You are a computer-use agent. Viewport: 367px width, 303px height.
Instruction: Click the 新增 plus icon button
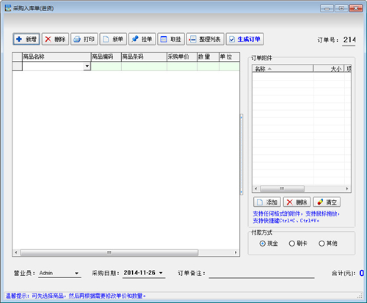(x=26, y=39)
